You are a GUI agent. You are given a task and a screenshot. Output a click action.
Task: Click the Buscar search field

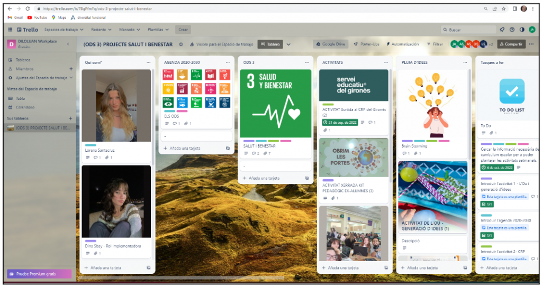point(468,30)
